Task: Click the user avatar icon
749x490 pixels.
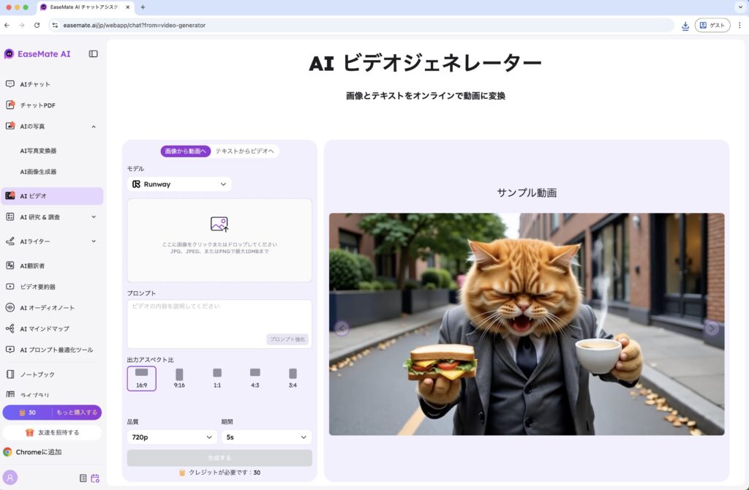Action: pos(10,477)
